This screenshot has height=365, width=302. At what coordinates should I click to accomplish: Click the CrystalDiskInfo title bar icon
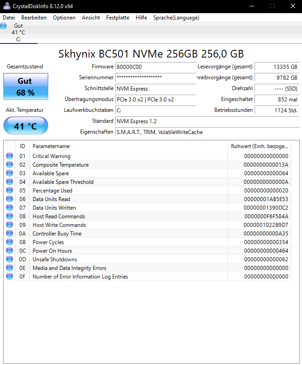[x=7, y=6]
